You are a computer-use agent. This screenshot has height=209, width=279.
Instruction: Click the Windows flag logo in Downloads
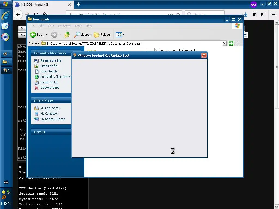pos(237,26)
